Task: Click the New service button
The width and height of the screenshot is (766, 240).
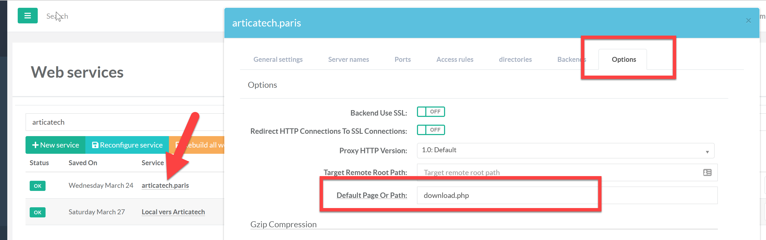Action: coord(56,145)
